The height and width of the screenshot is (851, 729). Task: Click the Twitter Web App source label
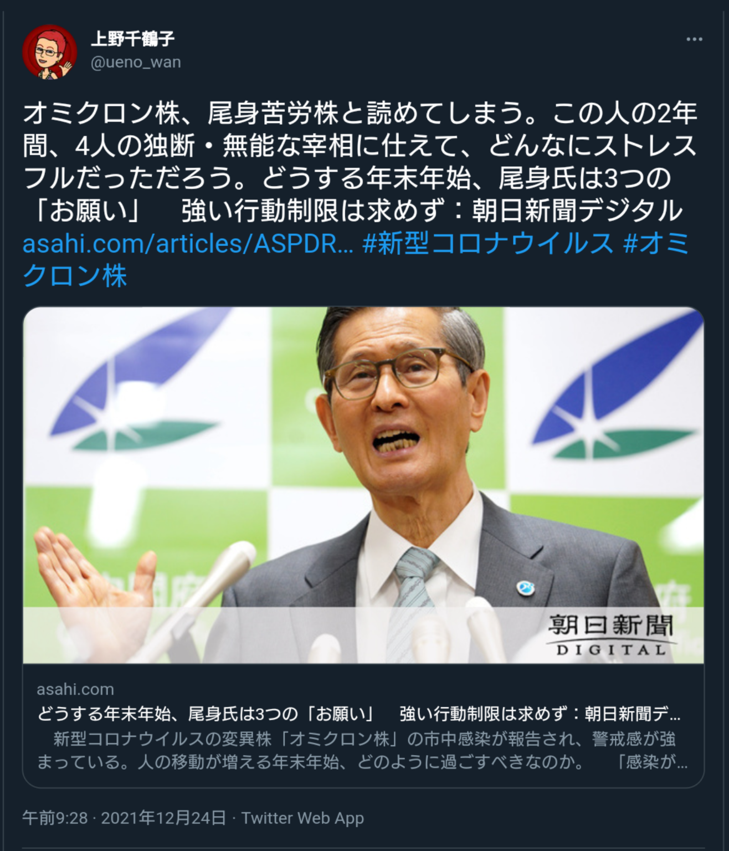(x=302, y=818)
